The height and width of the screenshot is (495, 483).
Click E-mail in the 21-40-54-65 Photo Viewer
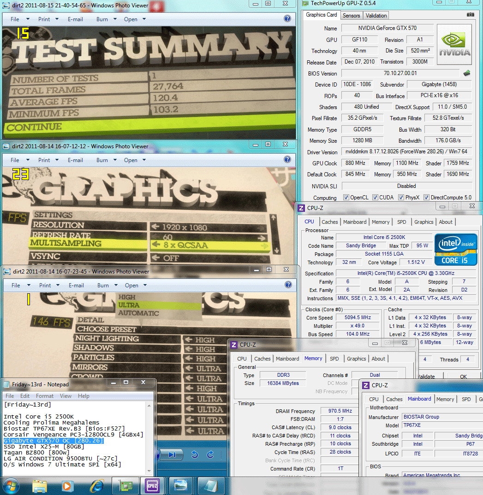click(x=75, y=19)
